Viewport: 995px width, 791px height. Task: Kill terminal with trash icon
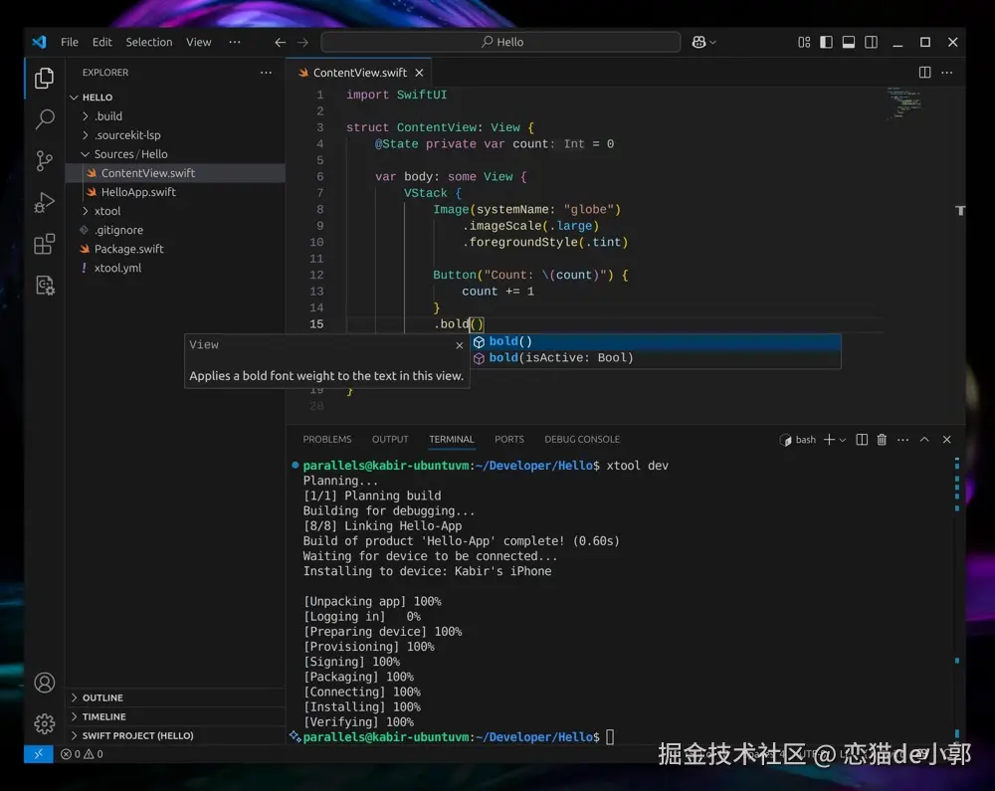(882, 440)
